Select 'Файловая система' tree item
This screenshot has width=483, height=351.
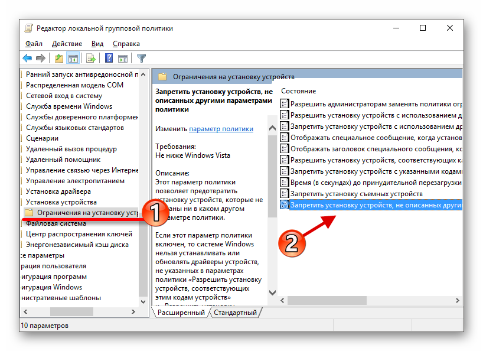coord(56,223)
